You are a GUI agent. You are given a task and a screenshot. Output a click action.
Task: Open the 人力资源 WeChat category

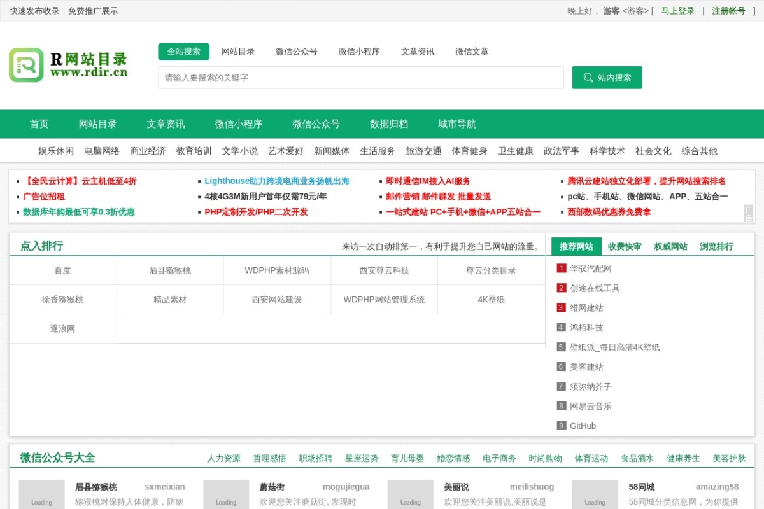pos(223,458)
